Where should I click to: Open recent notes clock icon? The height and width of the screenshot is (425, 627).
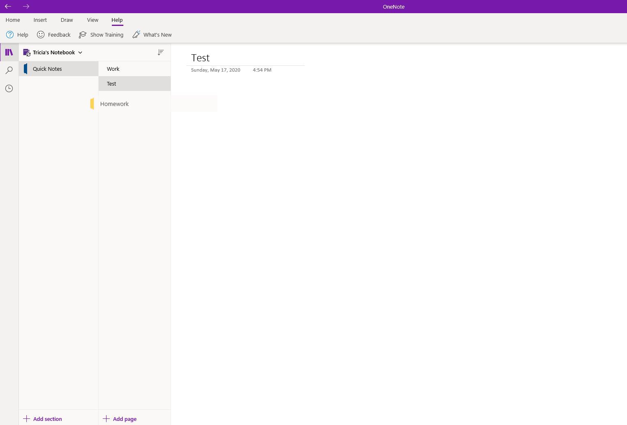pyautogui.click(x=9, y=88)
